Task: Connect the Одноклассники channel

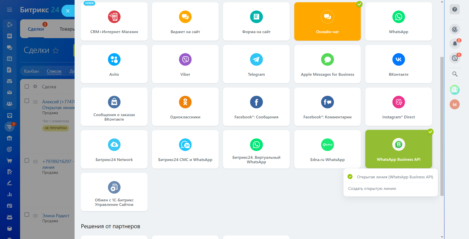Action: coord(185,107)
